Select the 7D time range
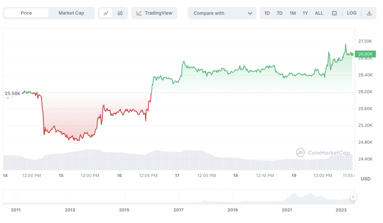 pos(280,13)
